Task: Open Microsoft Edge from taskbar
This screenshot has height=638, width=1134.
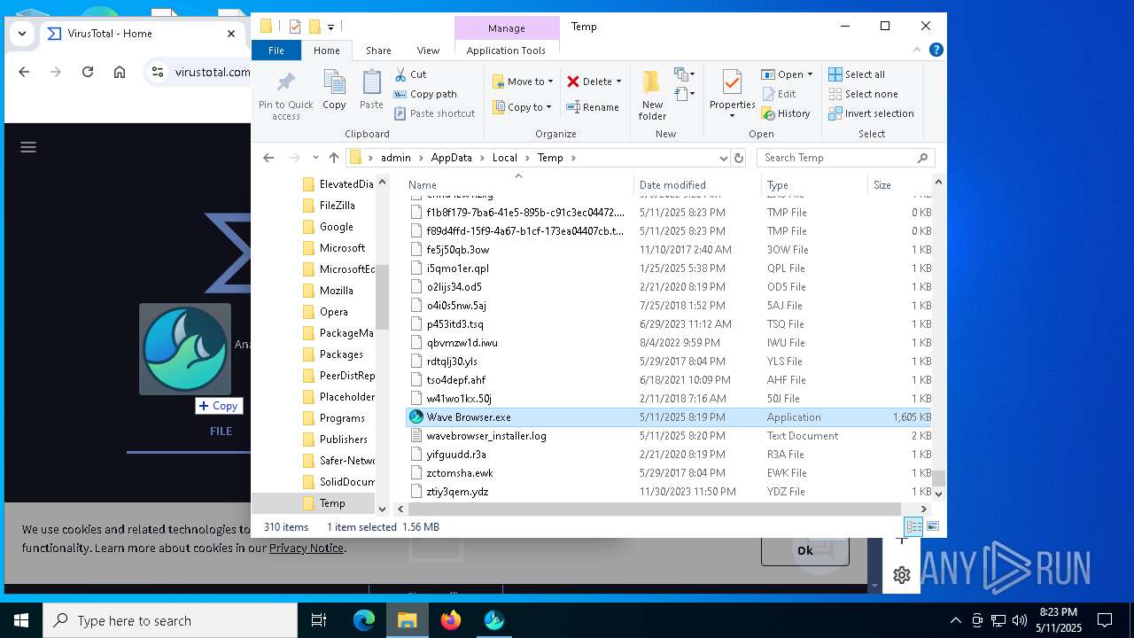Action: coord(364,620)
